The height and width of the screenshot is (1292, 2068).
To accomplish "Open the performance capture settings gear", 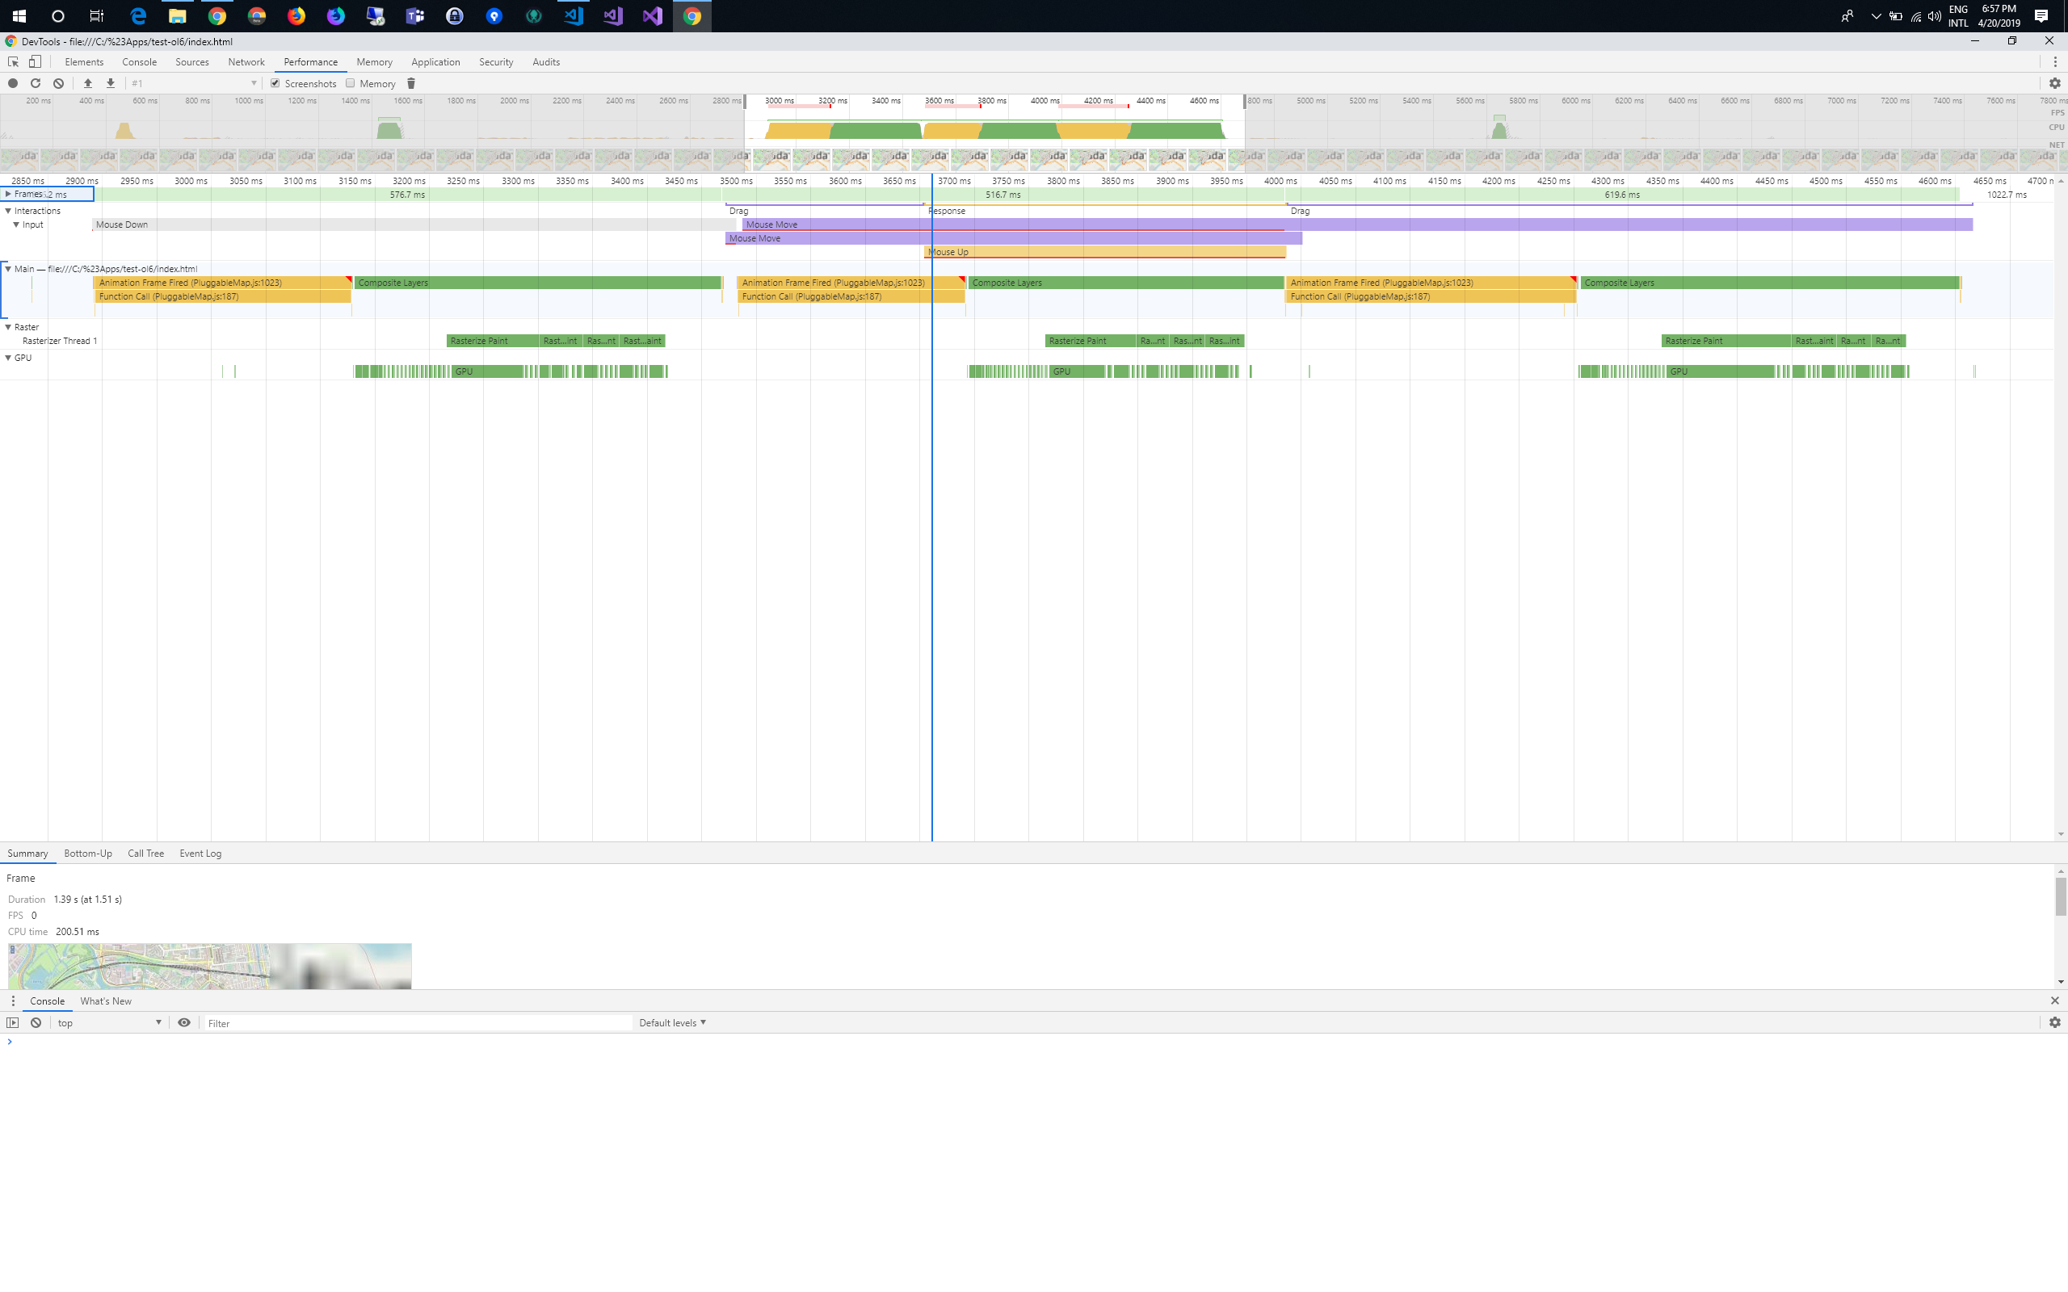I will pos(2057,83).
